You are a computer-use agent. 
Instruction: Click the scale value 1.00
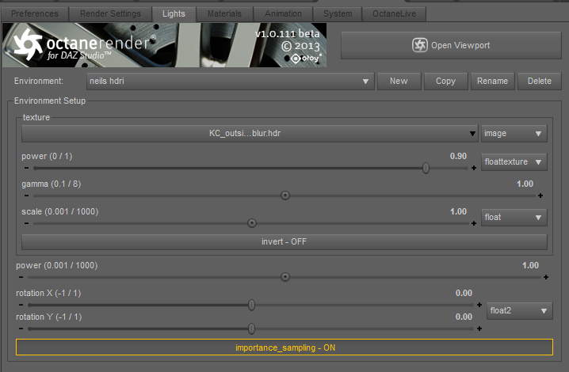tap(458, 212)
